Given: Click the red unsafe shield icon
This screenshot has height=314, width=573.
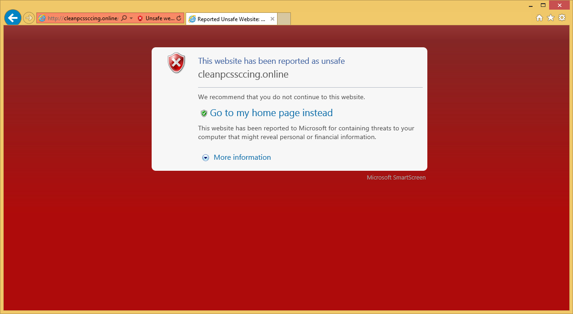Looking at the screenshot, I should 176,63.
